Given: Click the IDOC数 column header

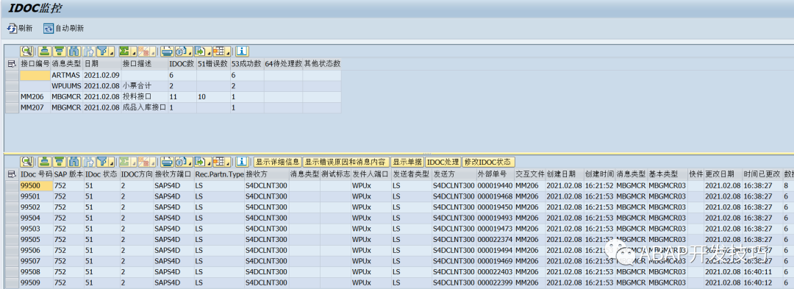Looking at the screenshot, I should [x=182, y=64].
